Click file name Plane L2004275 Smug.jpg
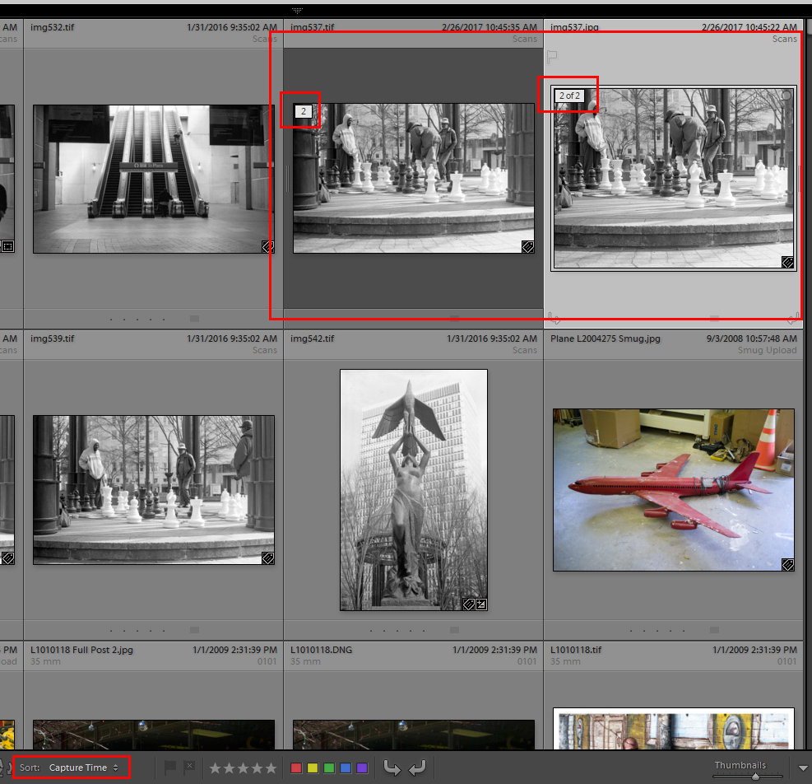812x784 pixels. [606, 338]
